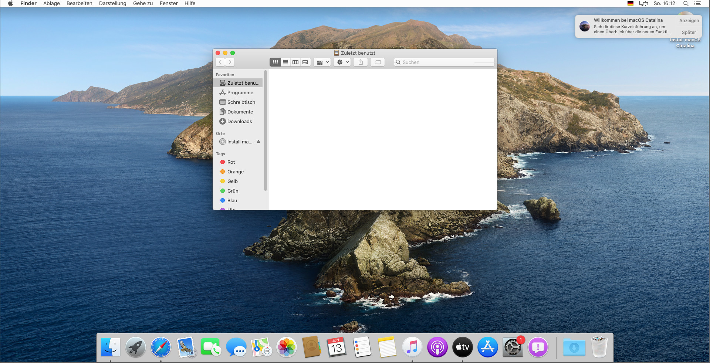Switch Finder to column view
Image resolution: width=710 pixels, height=363 pixels.
(x=295, y=62)
